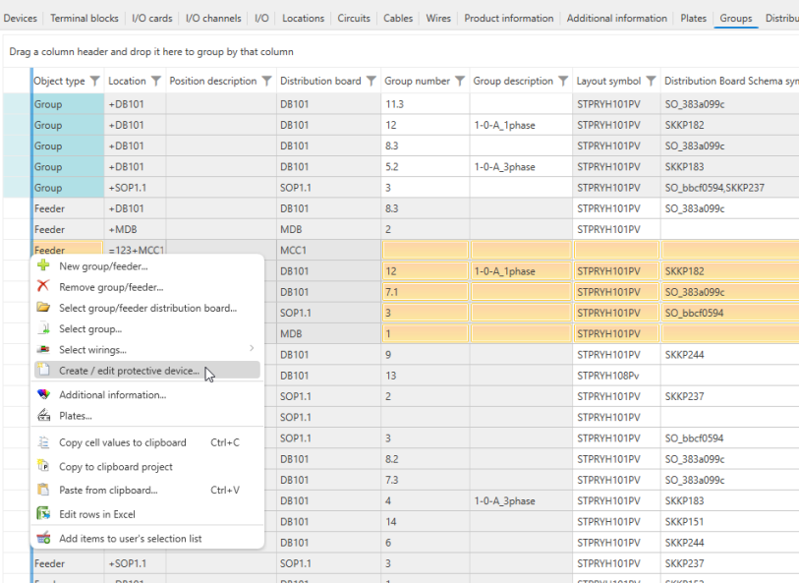Open the Group number column filter

click(460, 82)
